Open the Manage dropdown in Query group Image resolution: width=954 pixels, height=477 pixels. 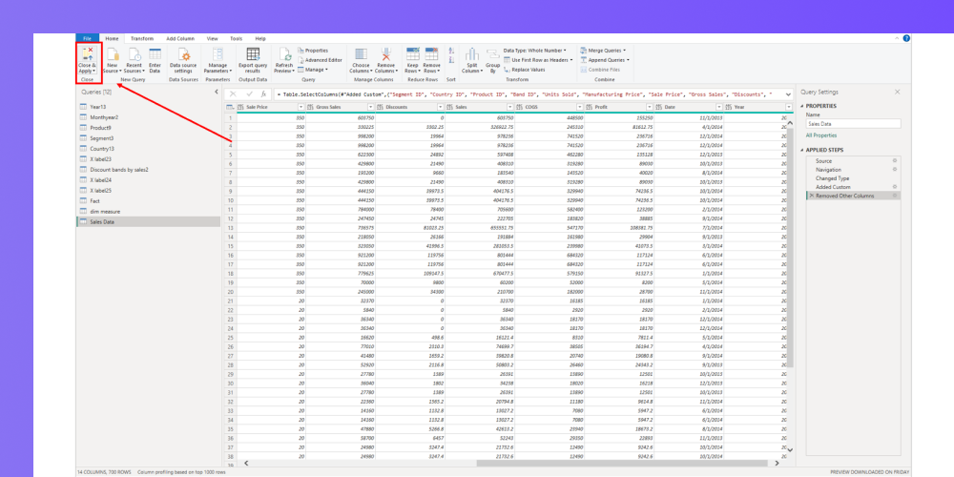[313, 70]
